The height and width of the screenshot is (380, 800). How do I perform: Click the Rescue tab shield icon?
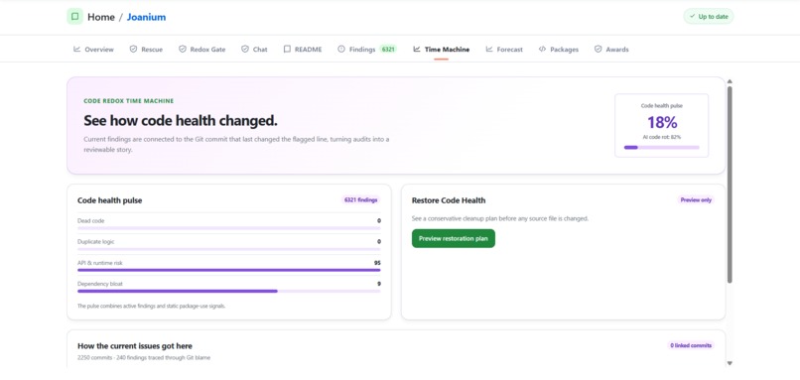point(133,49)
